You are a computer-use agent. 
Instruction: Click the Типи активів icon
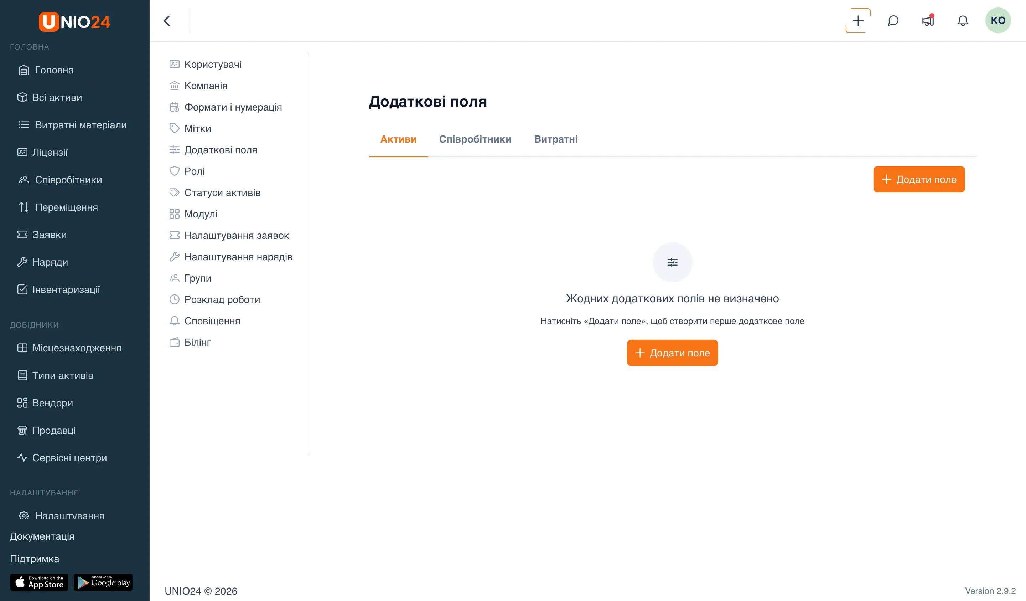pyautogui.click(x=22, y=375)
